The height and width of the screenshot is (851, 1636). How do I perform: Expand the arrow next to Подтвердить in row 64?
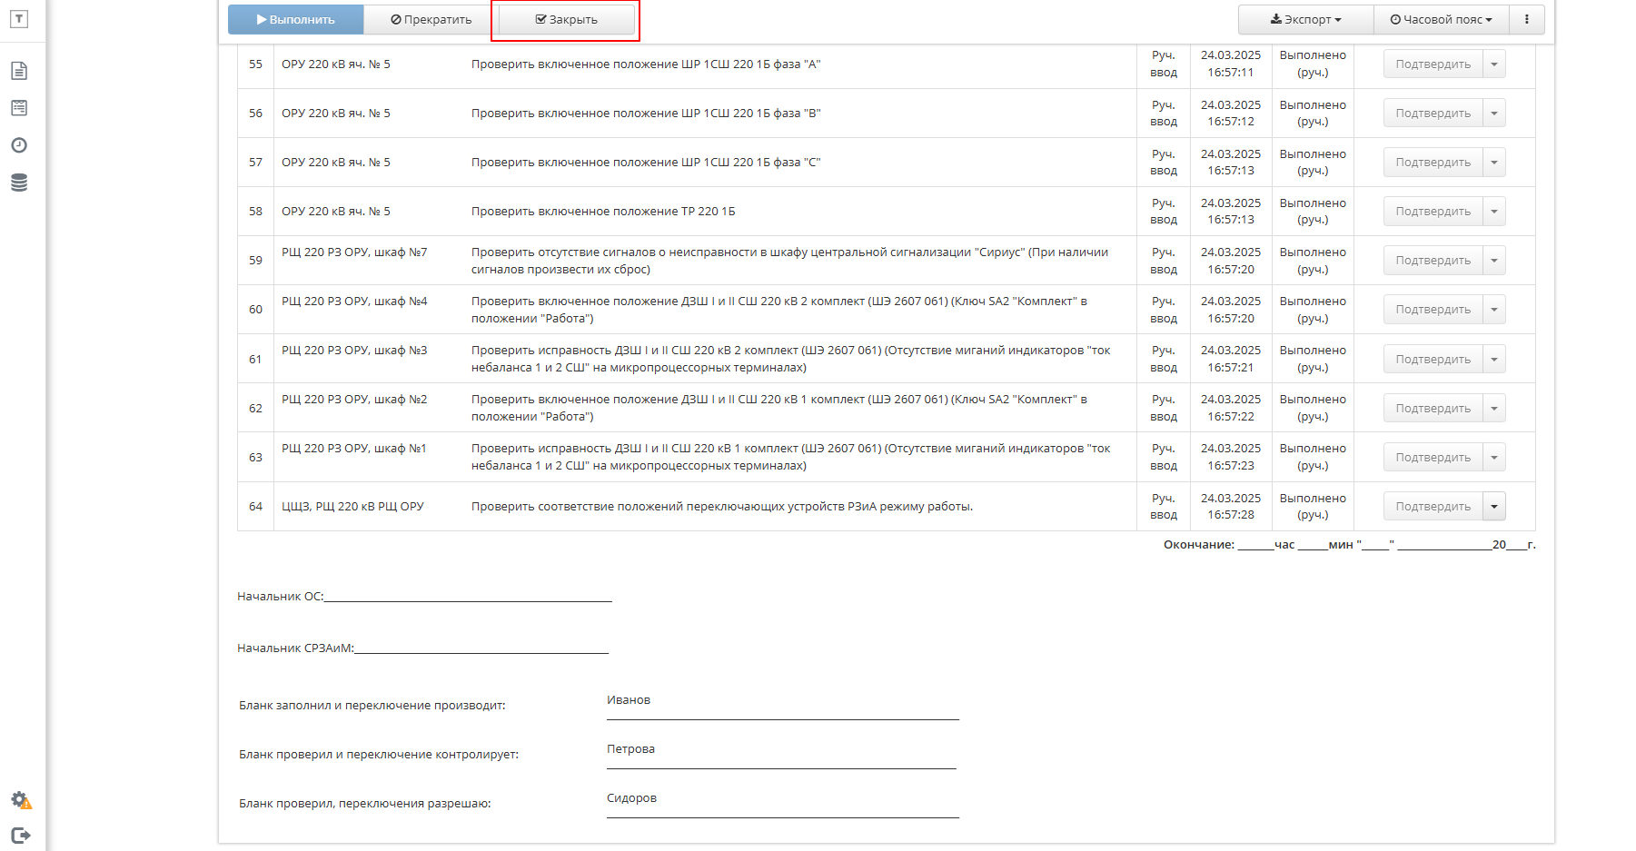[x=1494, y=507]
